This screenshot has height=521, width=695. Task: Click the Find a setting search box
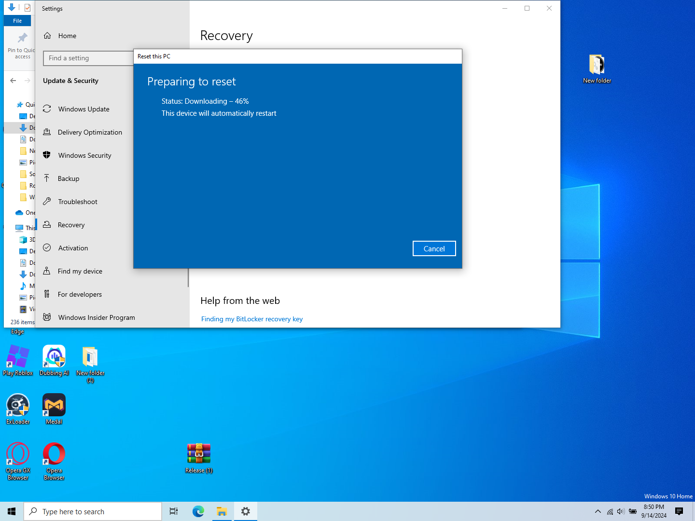tap(88, 58)
